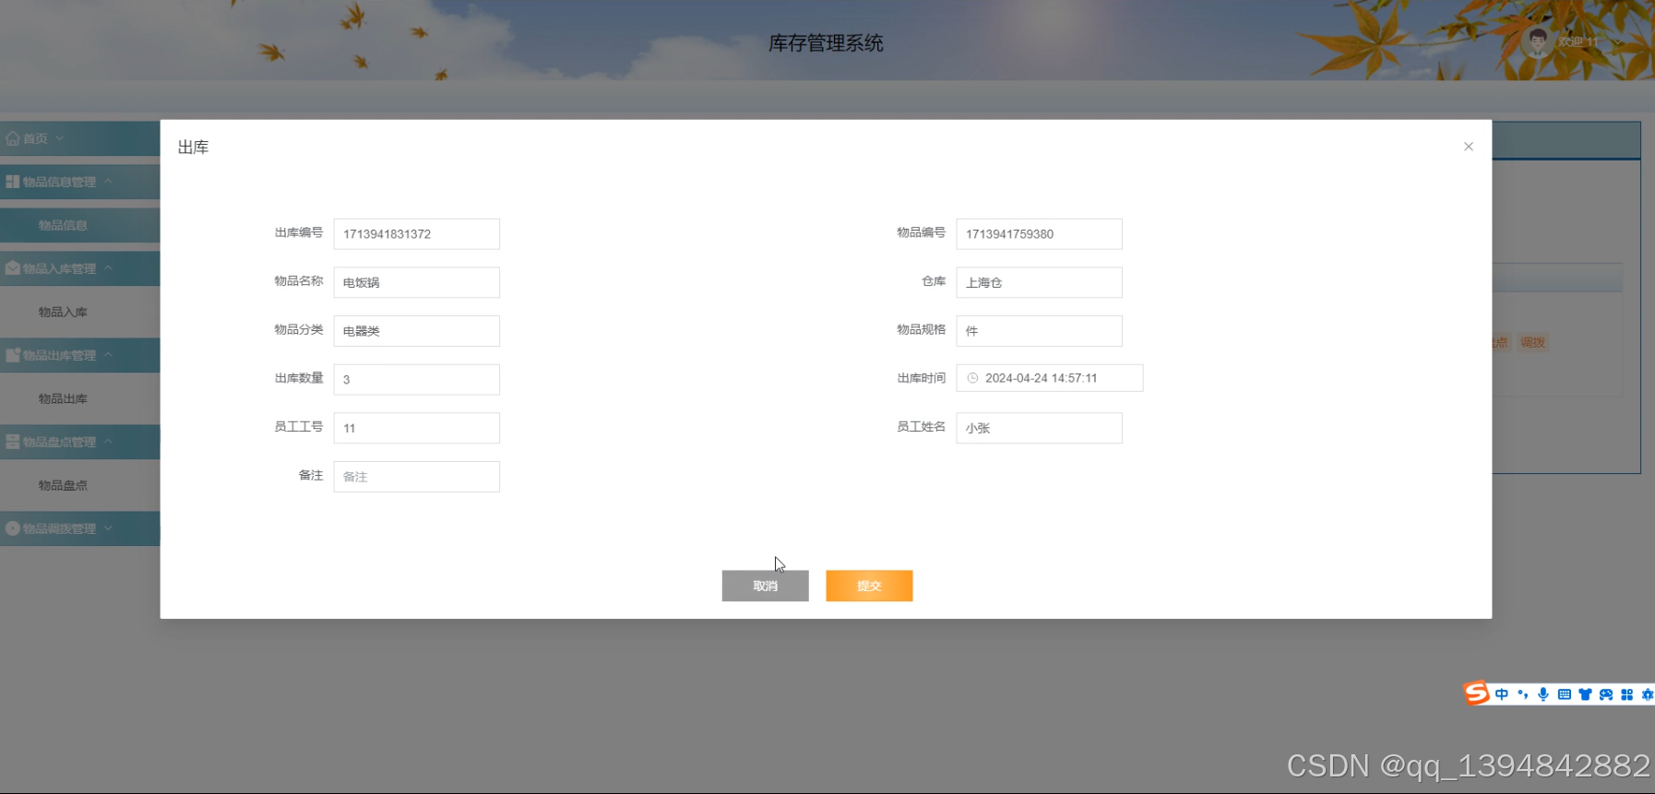The width and height of the screenshot is (1655, 794).
Task: Click the 物品名称 field showing 电饭锅
Action: click(x=416, y=282)
